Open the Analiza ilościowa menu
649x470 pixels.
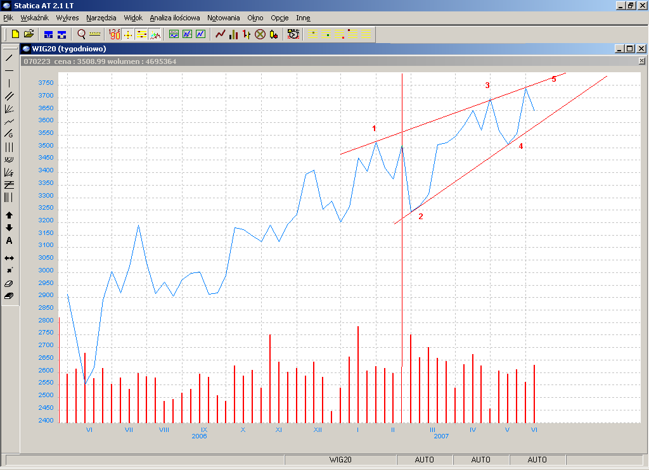(175, 18)
